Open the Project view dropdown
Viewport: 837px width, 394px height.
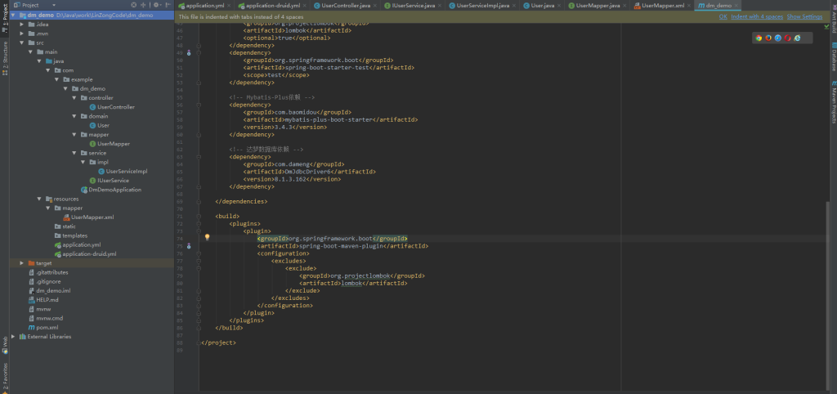point(37,5)
